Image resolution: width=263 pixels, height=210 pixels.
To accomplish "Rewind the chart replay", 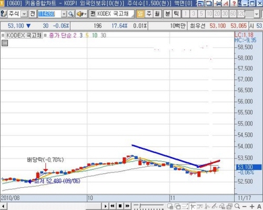I will [113, 206].
